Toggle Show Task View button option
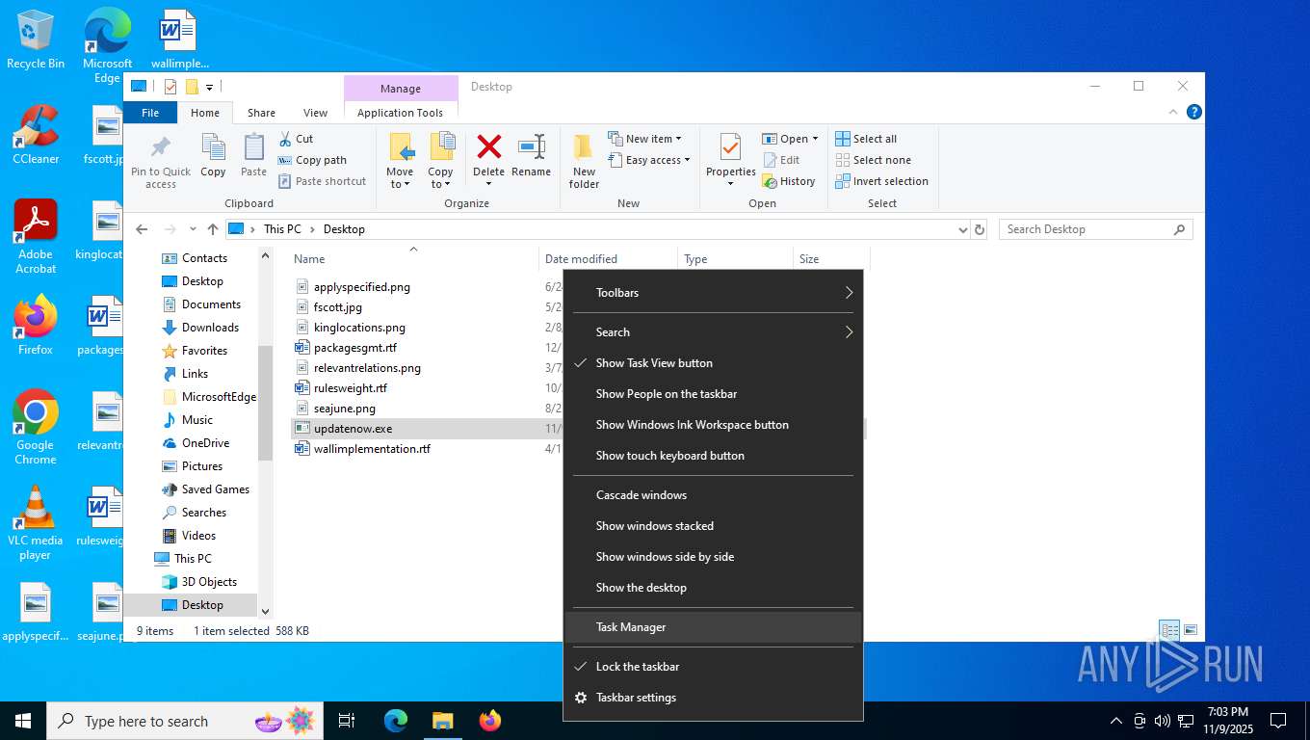 pyautogui.click(x=714, y=363)
